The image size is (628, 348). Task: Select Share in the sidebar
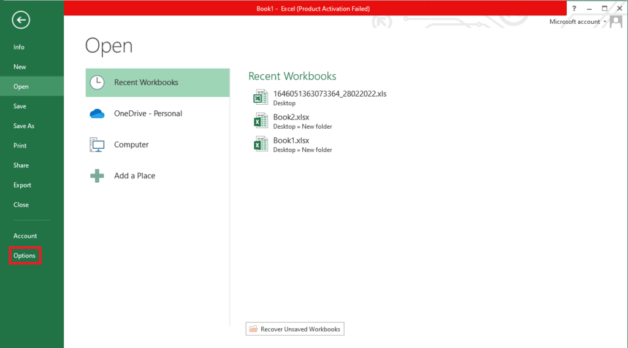pyautogui.click(x=21, y=165)
